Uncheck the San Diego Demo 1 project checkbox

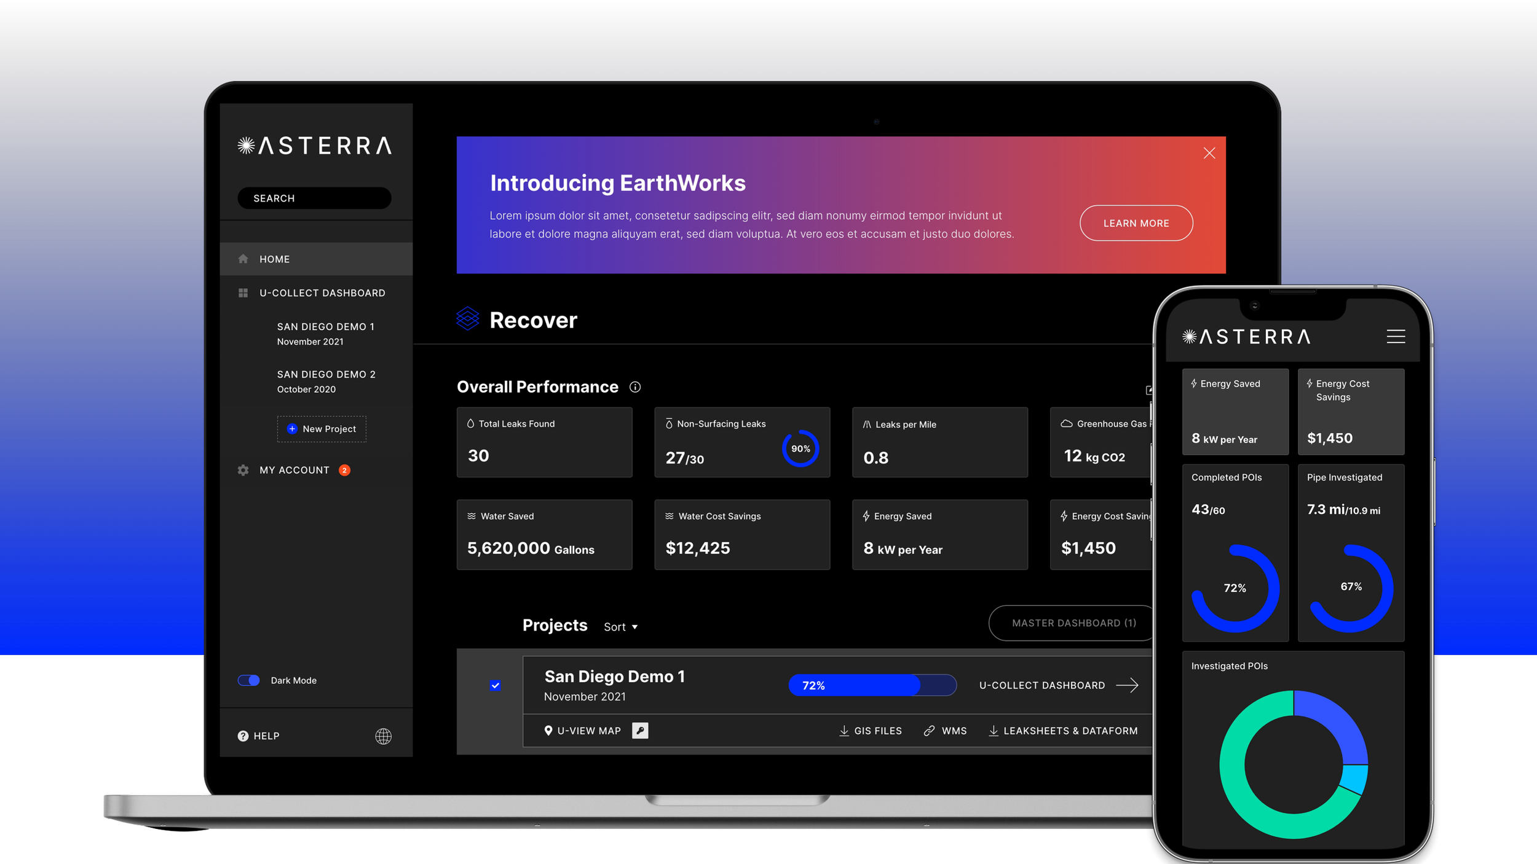pos(495,685)
